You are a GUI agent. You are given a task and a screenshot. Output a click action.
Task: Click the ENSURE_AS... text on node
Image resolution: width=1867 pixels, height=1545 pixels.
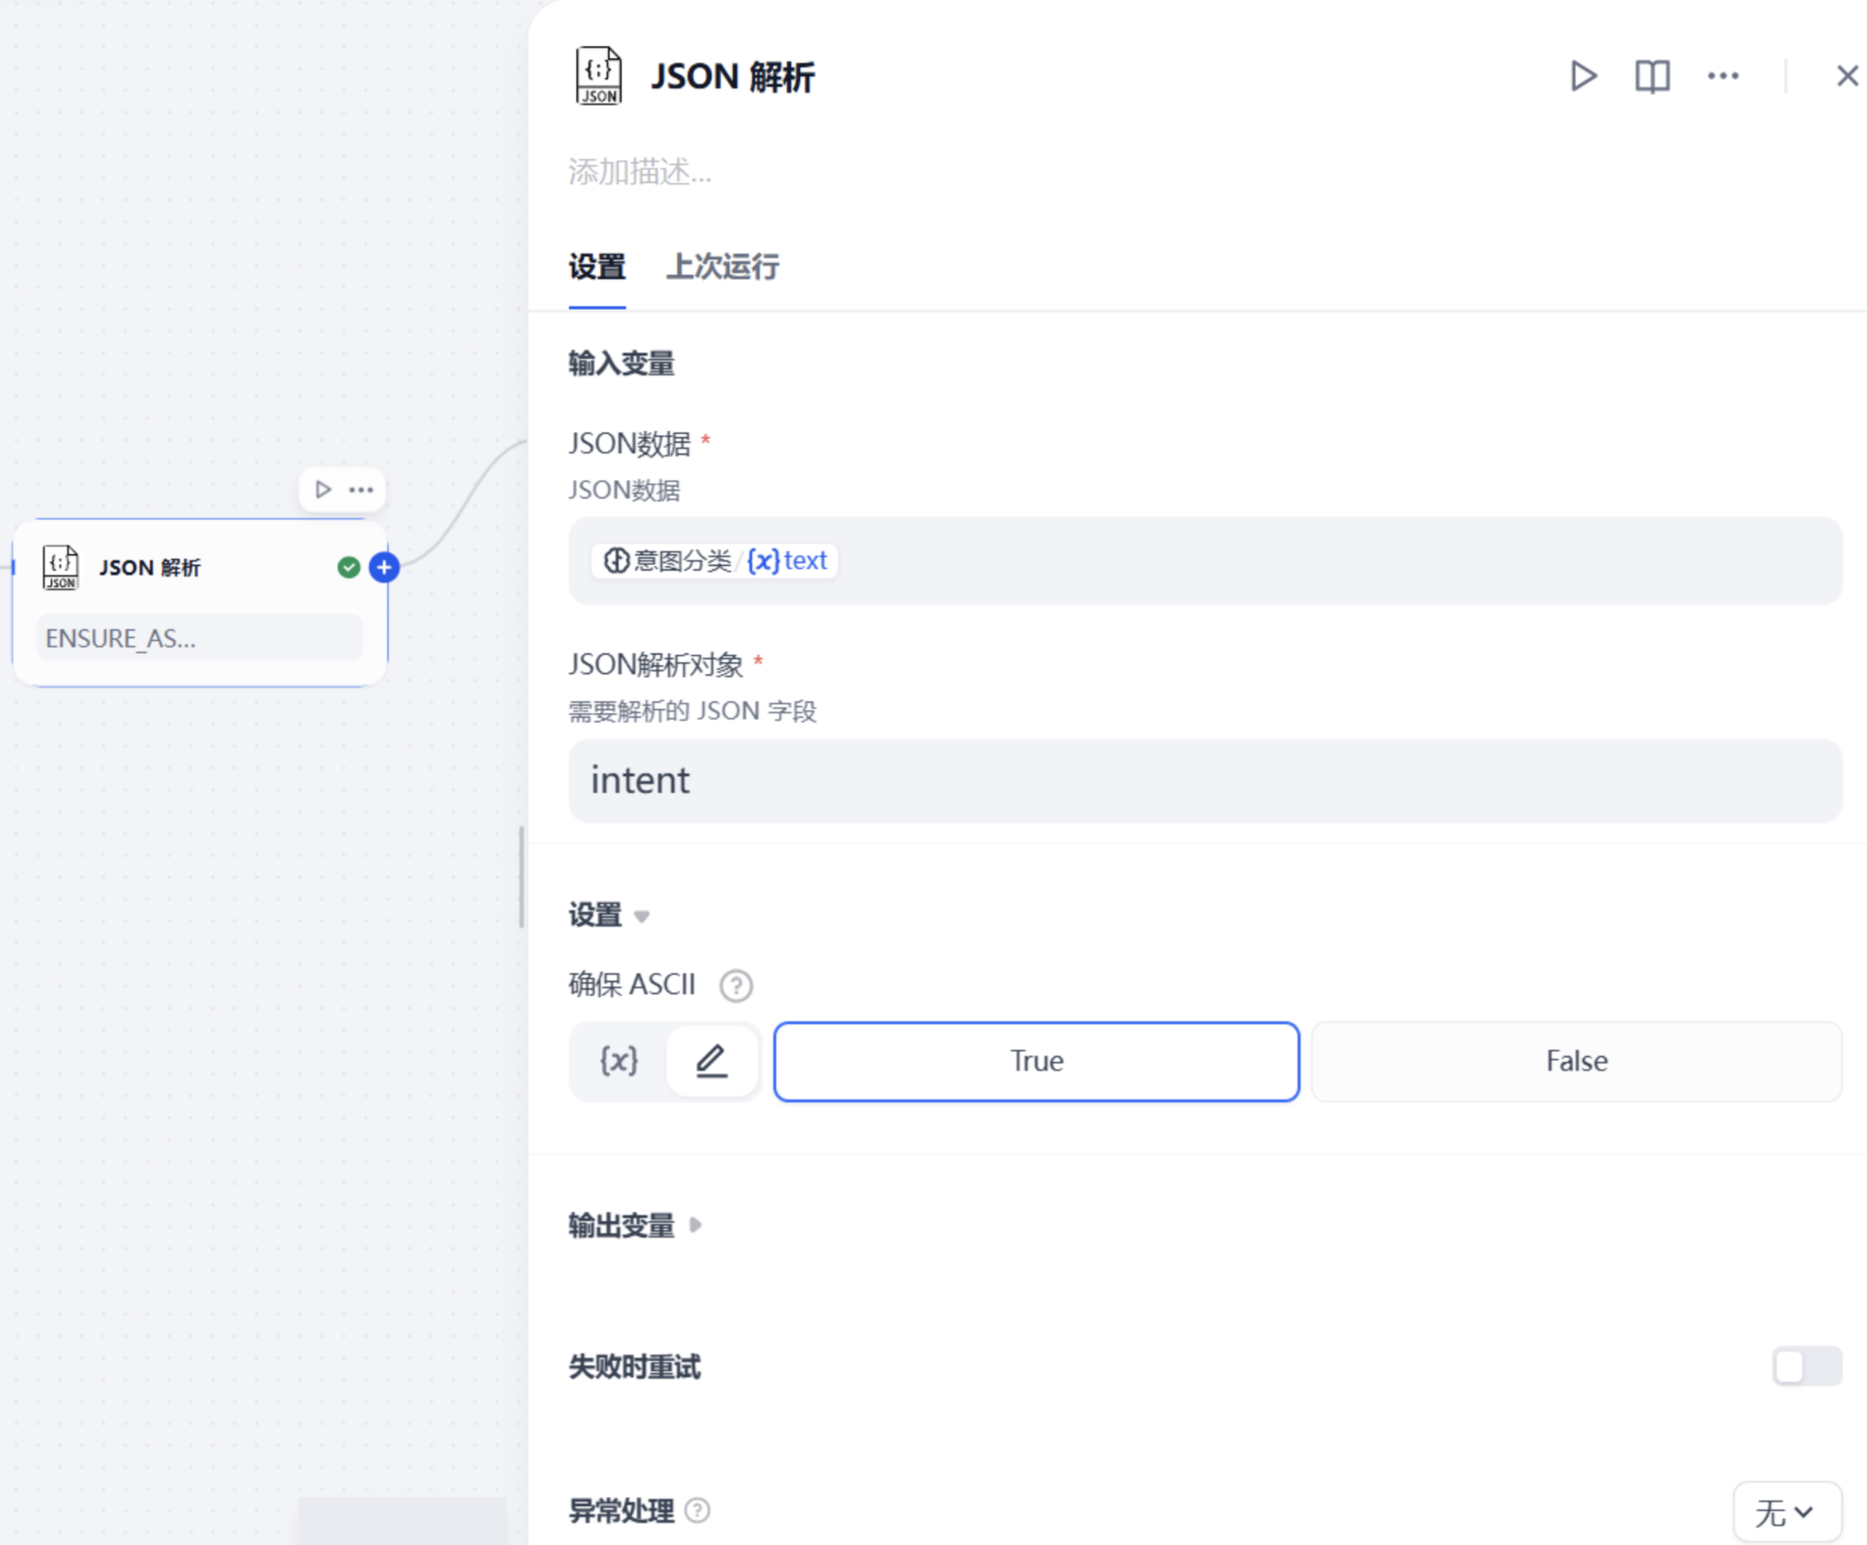(x=120, y=638)
